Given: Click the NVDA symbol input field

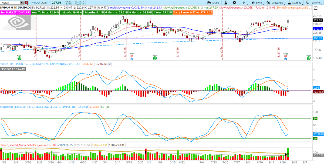Looking at the screenshot, I should click(x=10, y=3).
